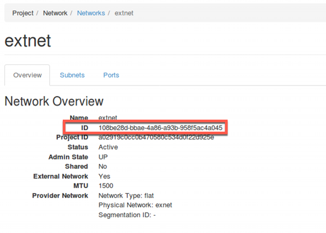Select the Overview tab
The image size is (326, 233).
pyautogui.click(x=27, y=75)
